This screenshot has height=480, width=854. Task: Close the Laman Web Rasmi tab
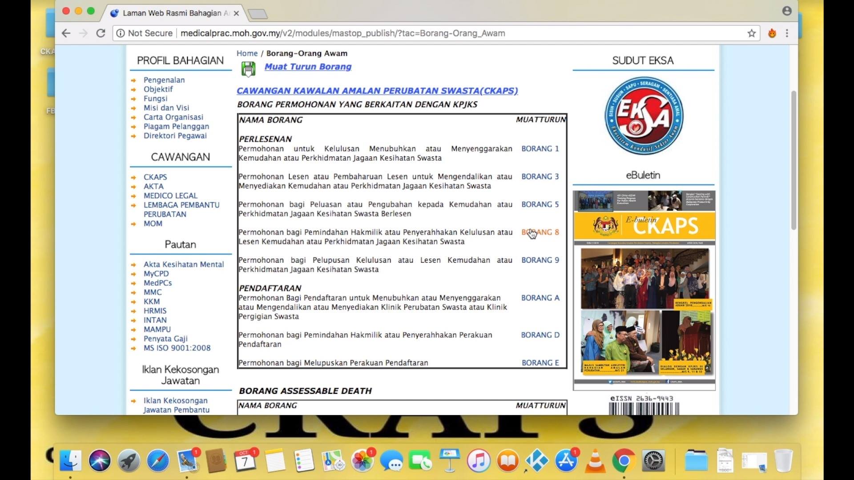[x=236, y=13]
